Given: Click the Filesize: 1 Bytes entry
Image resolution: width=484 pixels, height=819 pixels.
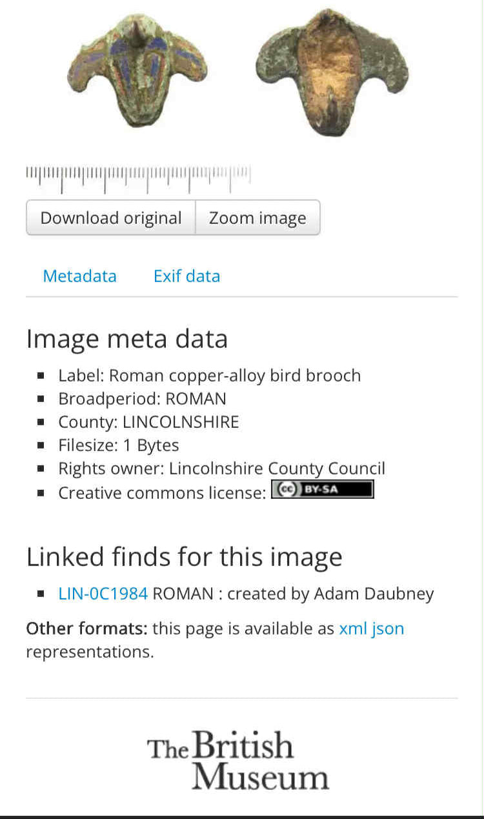Looking at the screenshot, I should (x=119, y=445).
